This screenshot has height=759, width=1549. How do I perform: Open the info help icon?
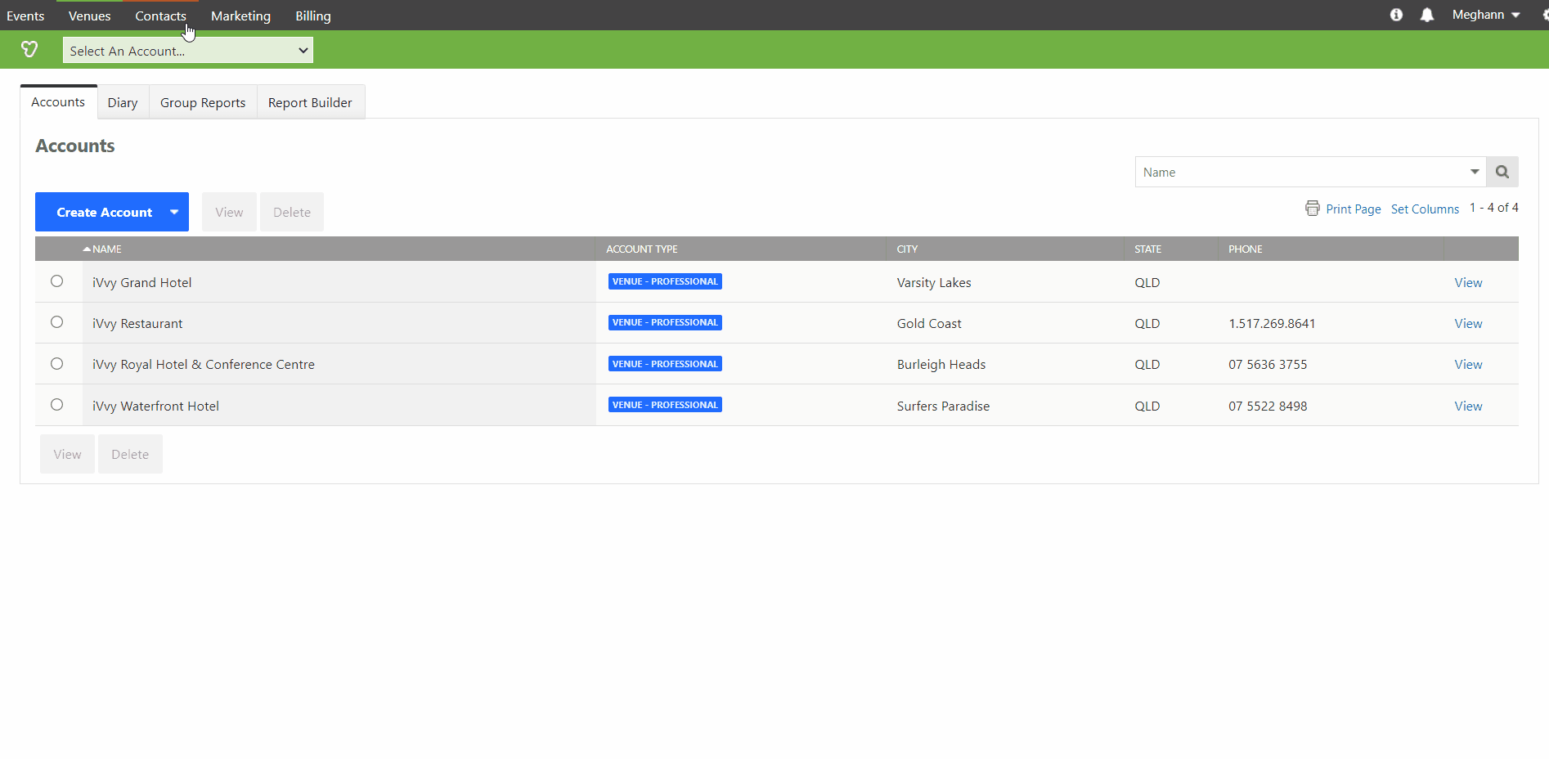coord(1396,15)
